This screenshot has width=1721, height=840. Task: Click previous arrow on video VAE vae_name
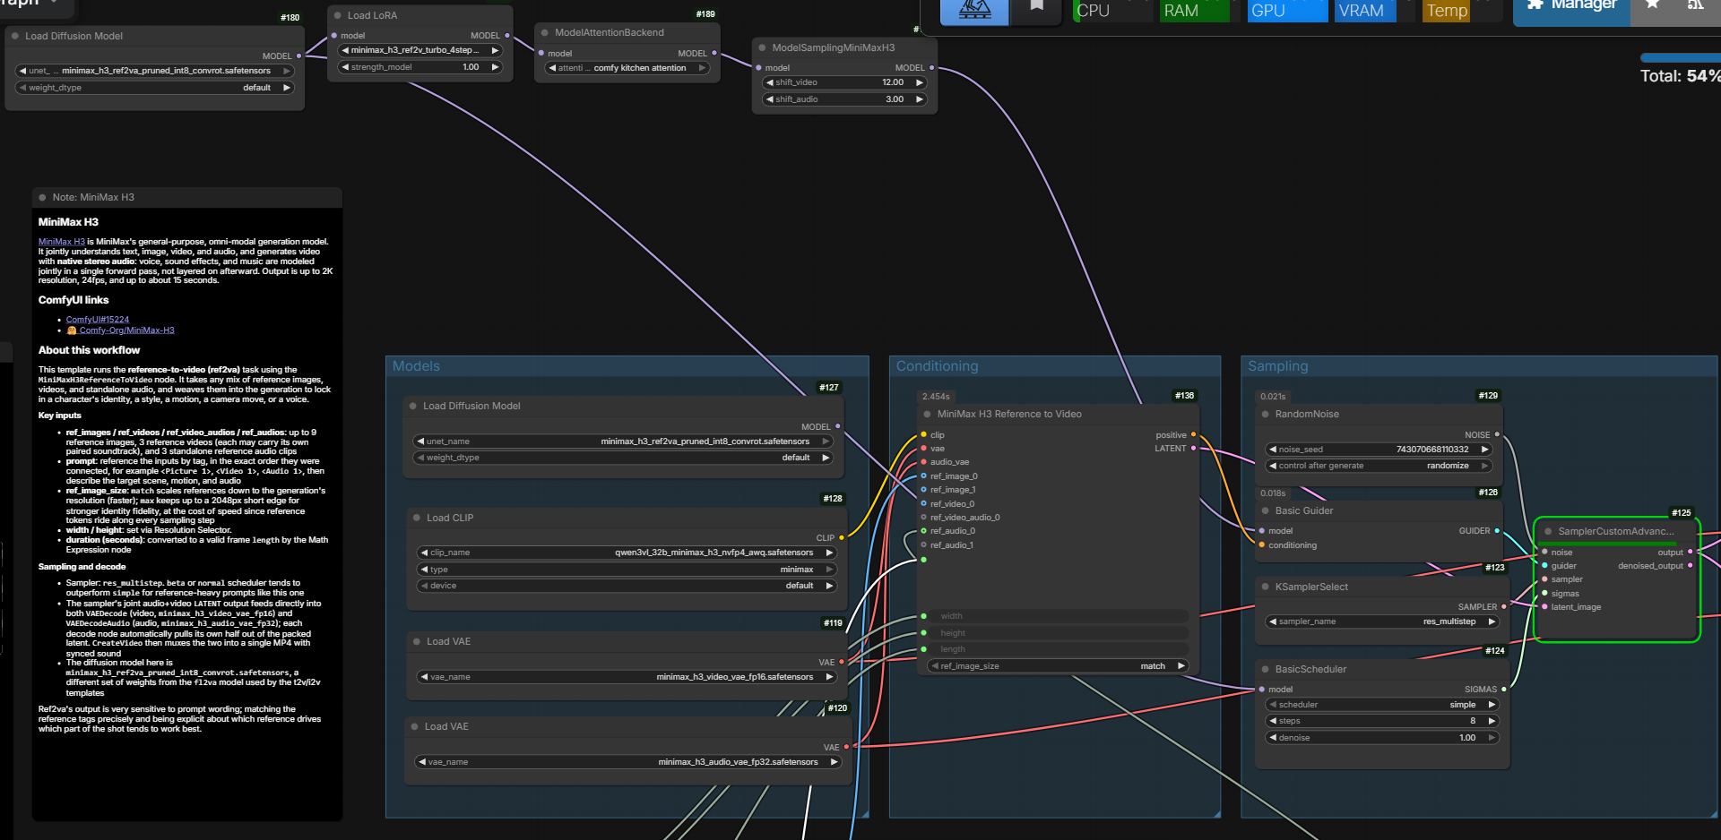click(x=424, y=677)
